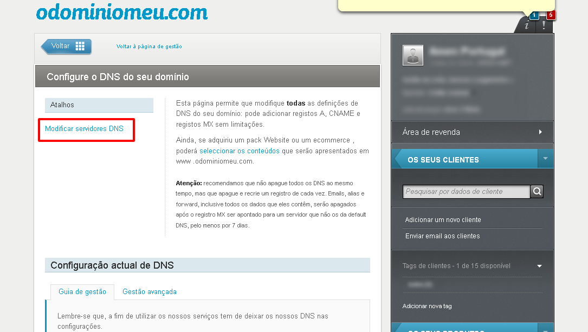Click the grid icon on Voltar button
Screen dimensions: 588x332
[80, 46]
